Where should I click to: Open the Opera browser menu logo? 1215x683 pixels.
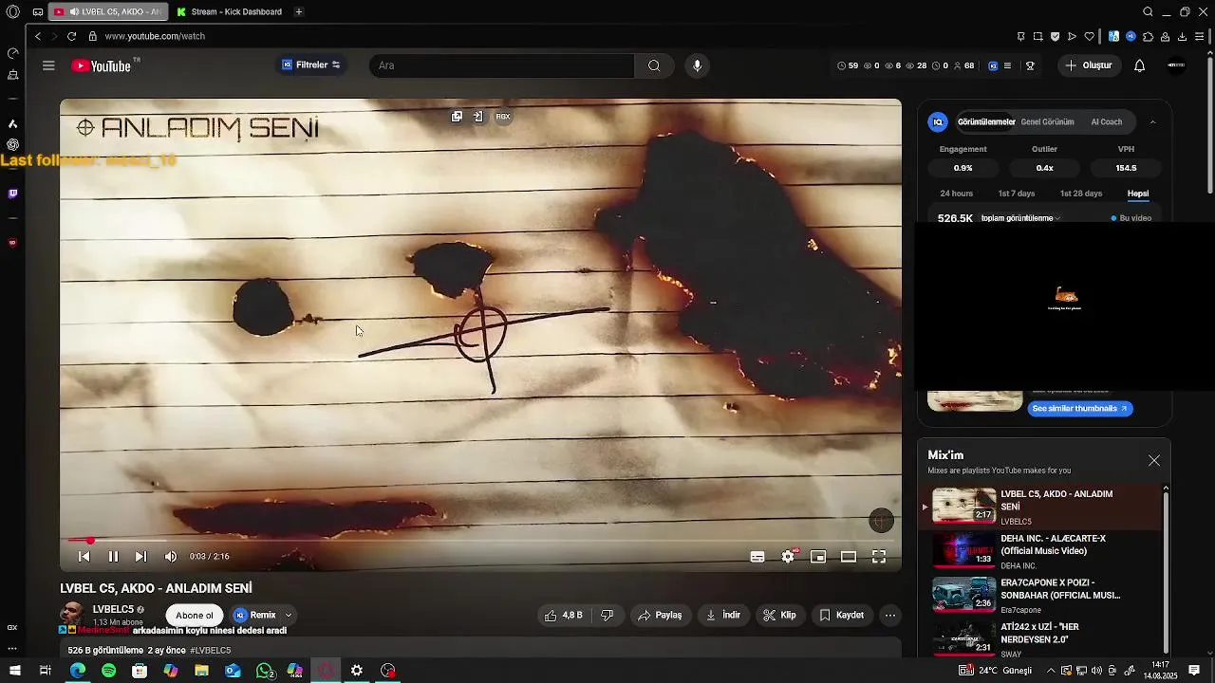(x=13, y=11)
